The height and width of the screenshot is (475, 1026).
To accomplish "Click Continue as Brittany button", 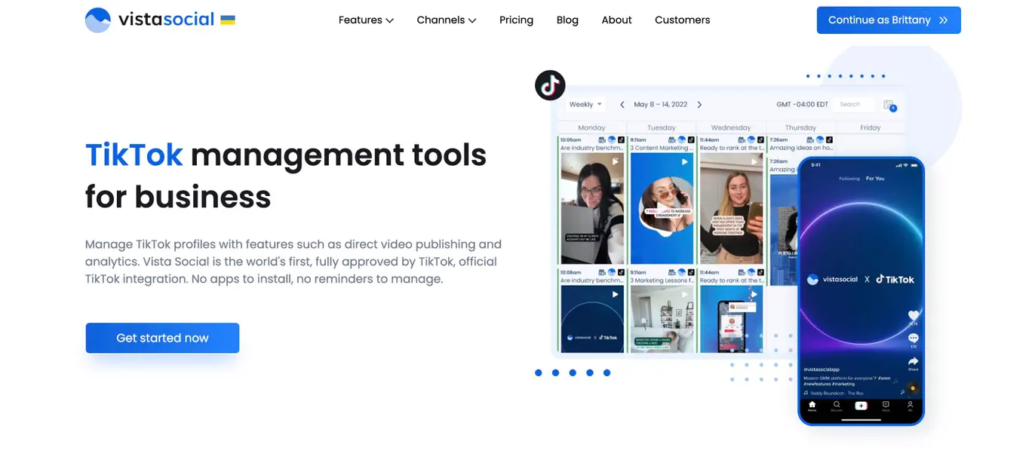I will tap(888, 20).
